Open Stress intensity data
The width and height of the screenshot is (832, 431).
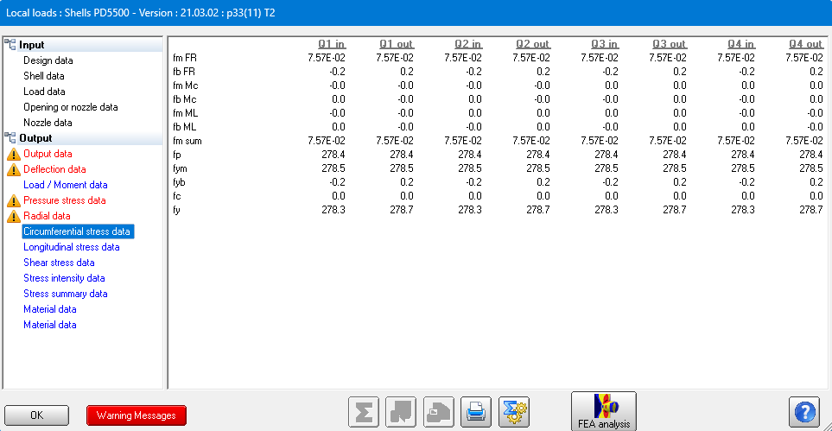(64, 278)
